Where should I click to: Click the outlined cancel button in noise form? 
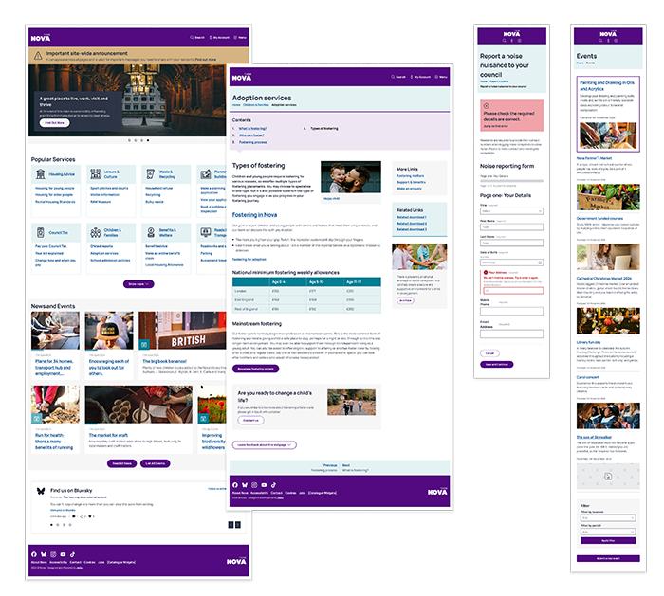tap(489, 353)
